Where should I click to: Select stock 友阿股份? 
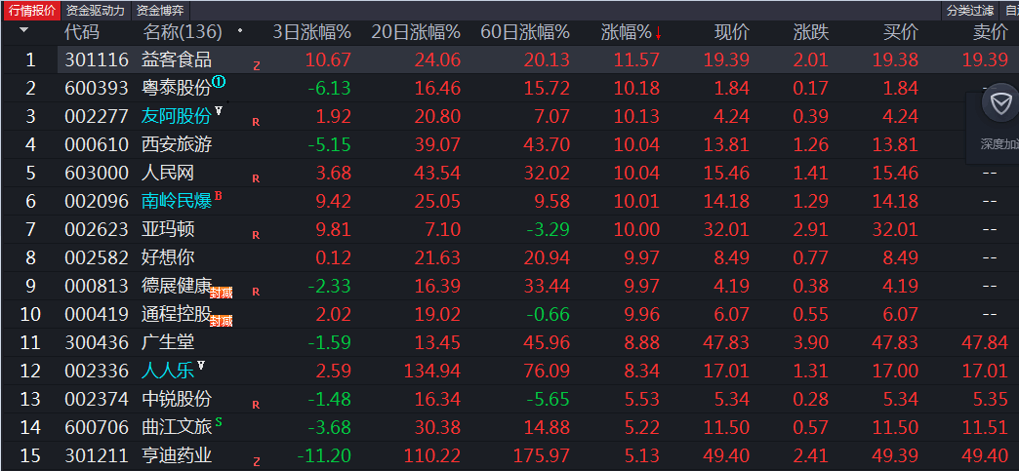point(177,116)
